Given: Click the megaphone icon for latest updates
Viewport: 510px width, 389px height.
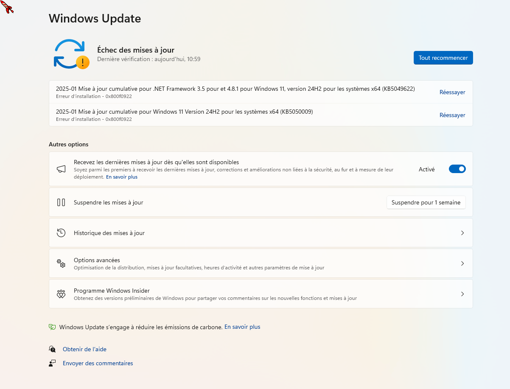Looking at the screenshot, I should [x=61, y=169].
